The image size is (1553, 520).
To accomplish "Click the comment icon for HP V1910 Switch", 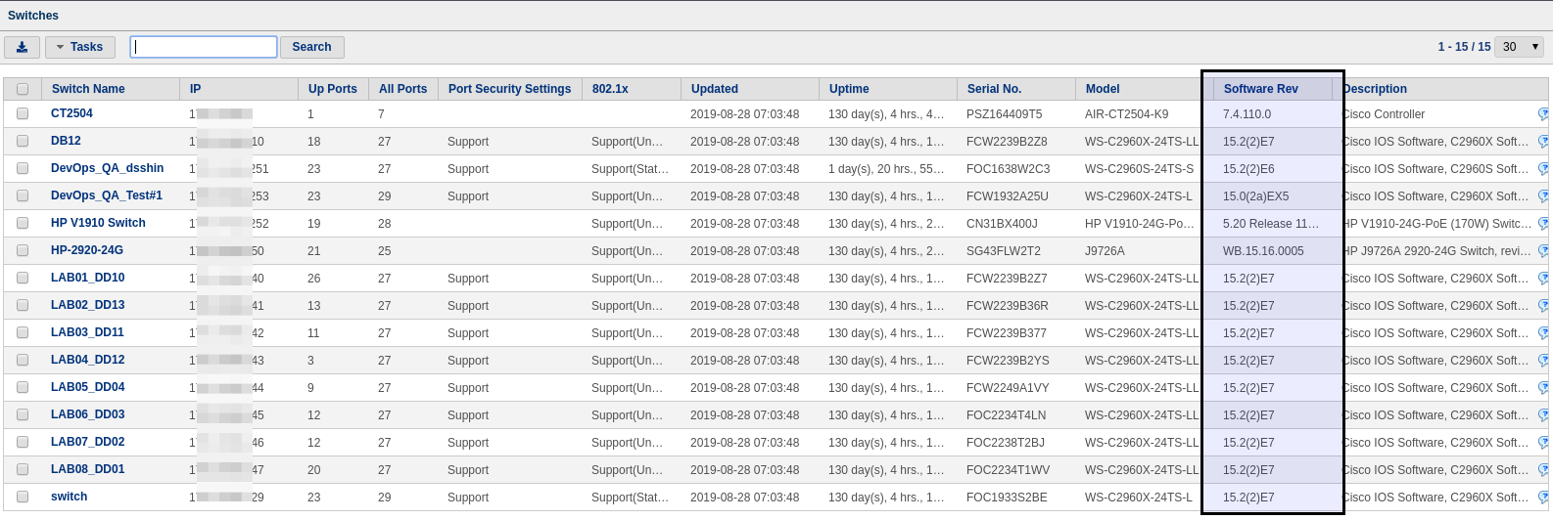I will (x=1544, y=224).
